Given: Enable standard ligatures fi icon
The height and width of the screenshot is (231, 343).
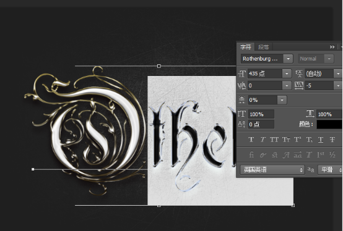Looking at the screenshot, I should coord(251,155).
